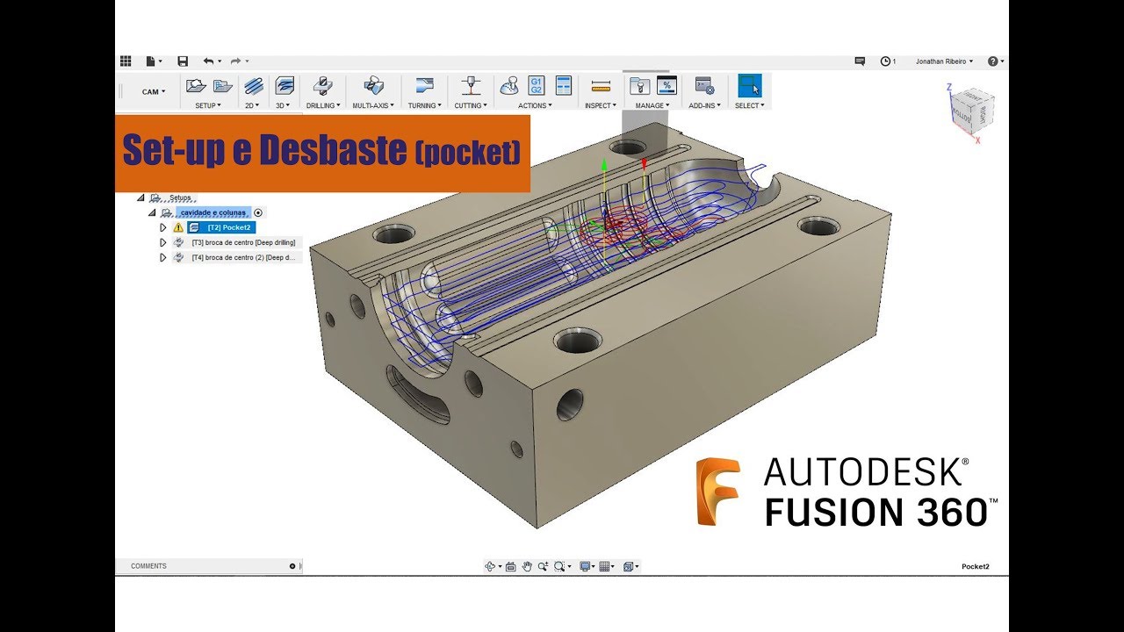Screen dimensions: 1124x632
Task: Click the Orbit navigation icon
Action: (x=491, y=566)
